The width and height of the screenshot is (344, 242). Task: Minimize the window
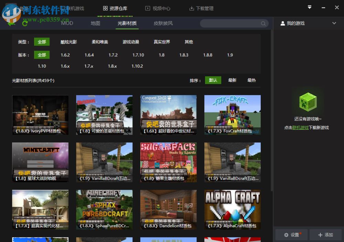(323, 8)
